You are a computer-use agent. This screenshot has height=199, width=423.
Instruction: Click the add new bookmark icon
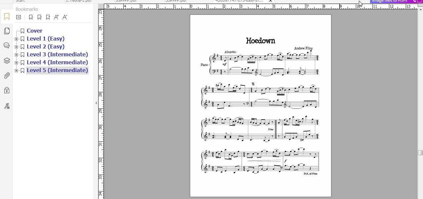click(x=40, y=17)
